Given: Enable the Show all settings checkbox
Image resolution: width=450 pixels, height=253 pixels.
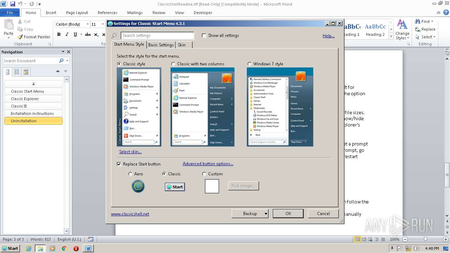Looking at the screenshot, I should tap(204, 35).
